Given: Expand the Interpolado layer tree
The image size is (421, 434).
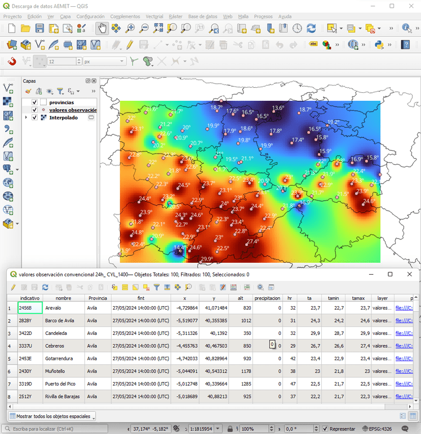Looking at the screenshot, I should [x=26, y=117].
